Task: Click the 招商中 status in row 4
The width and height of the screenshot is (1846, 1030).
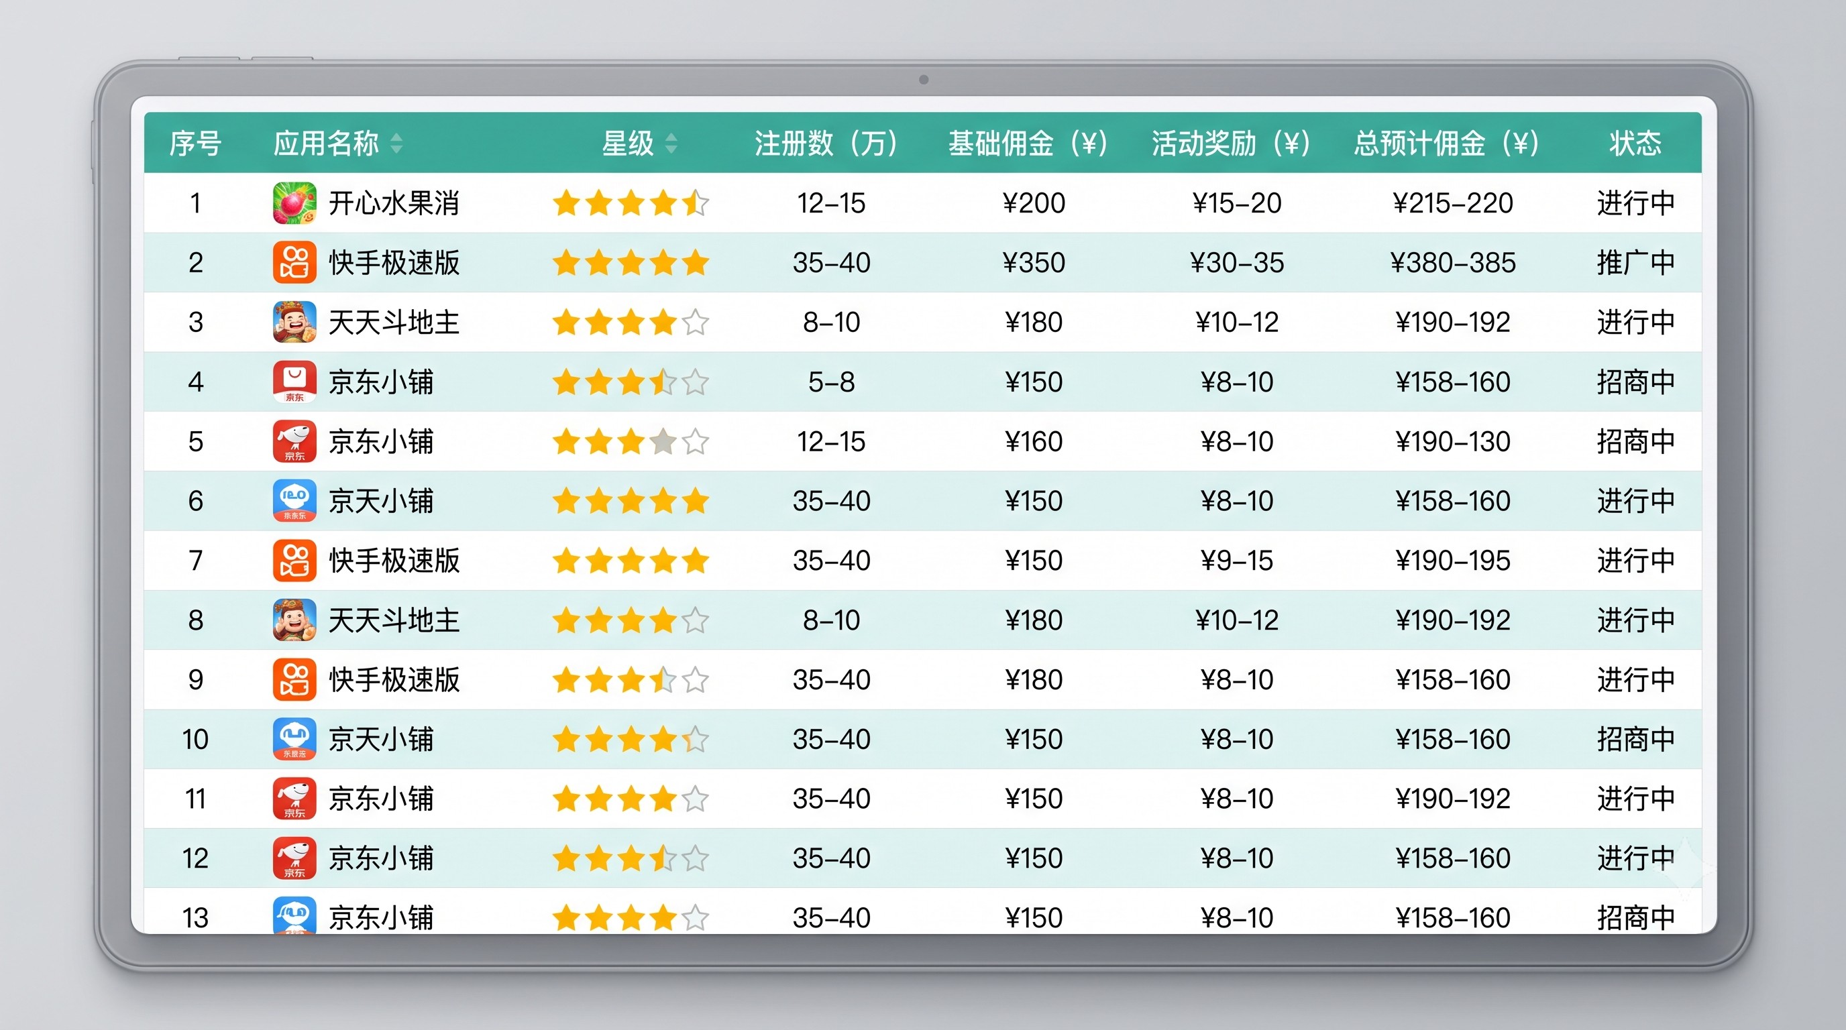Action: click(x=1636, y=382)
